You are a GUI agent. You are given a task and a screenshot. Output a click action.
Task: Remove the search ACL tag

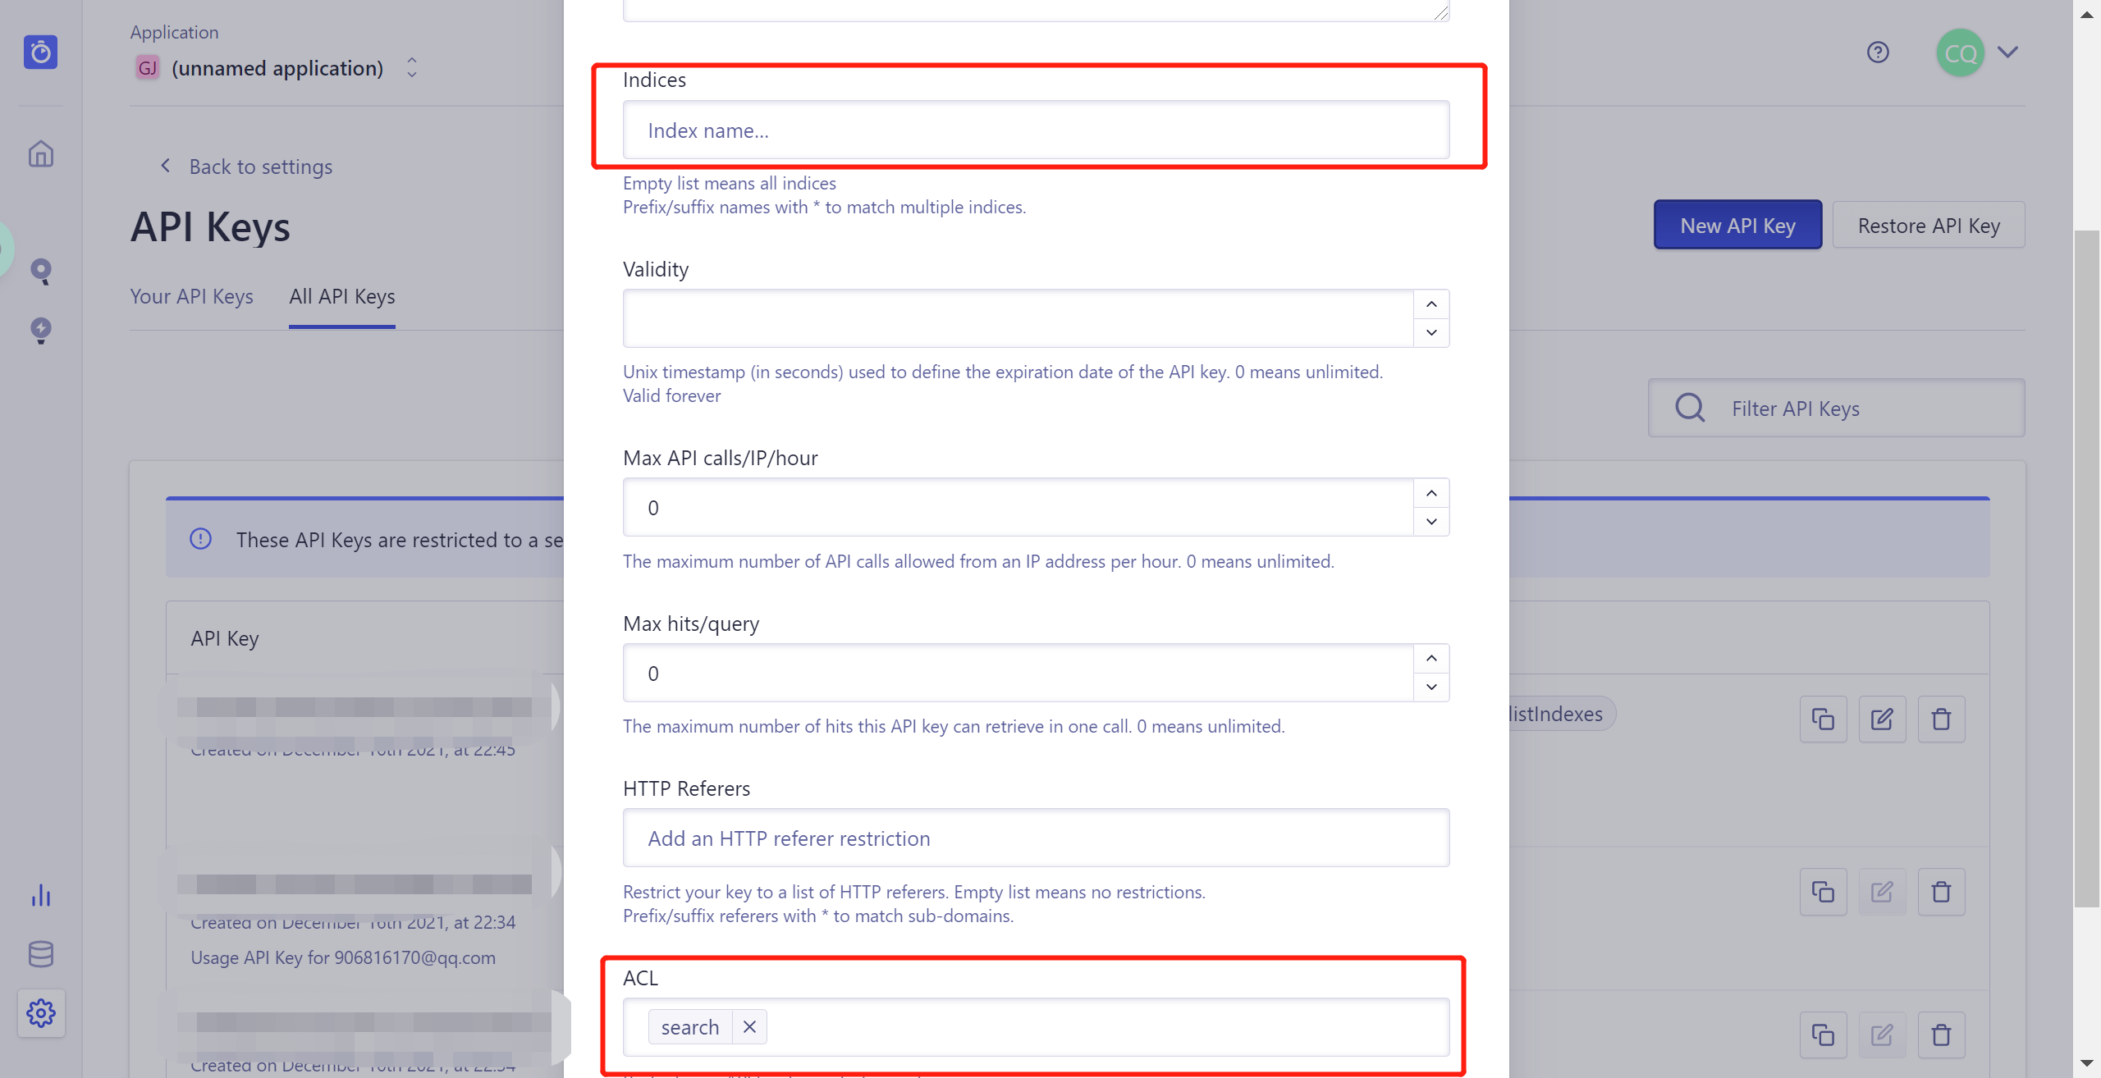pyautogui.click(x=749, y=1027)
